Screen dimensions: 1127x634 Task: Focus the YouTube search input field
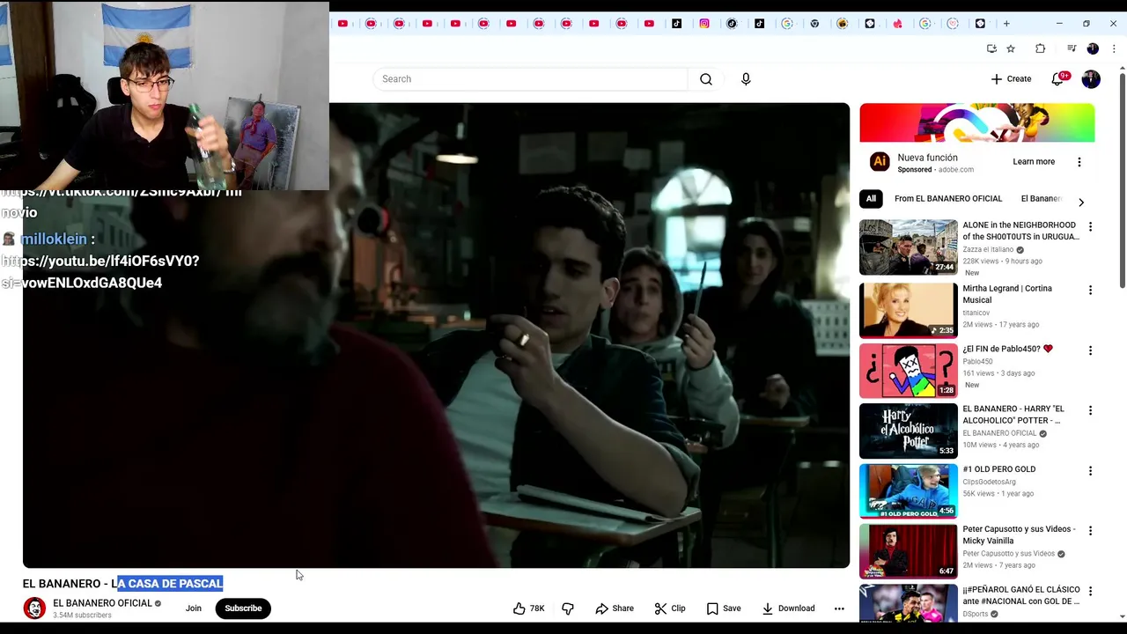tap(530, 79)
